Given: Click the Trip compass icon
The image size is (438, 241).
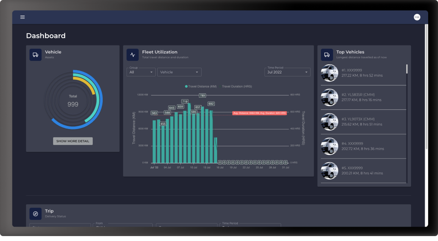Looking at the screenshot, I should coord(36,214).
